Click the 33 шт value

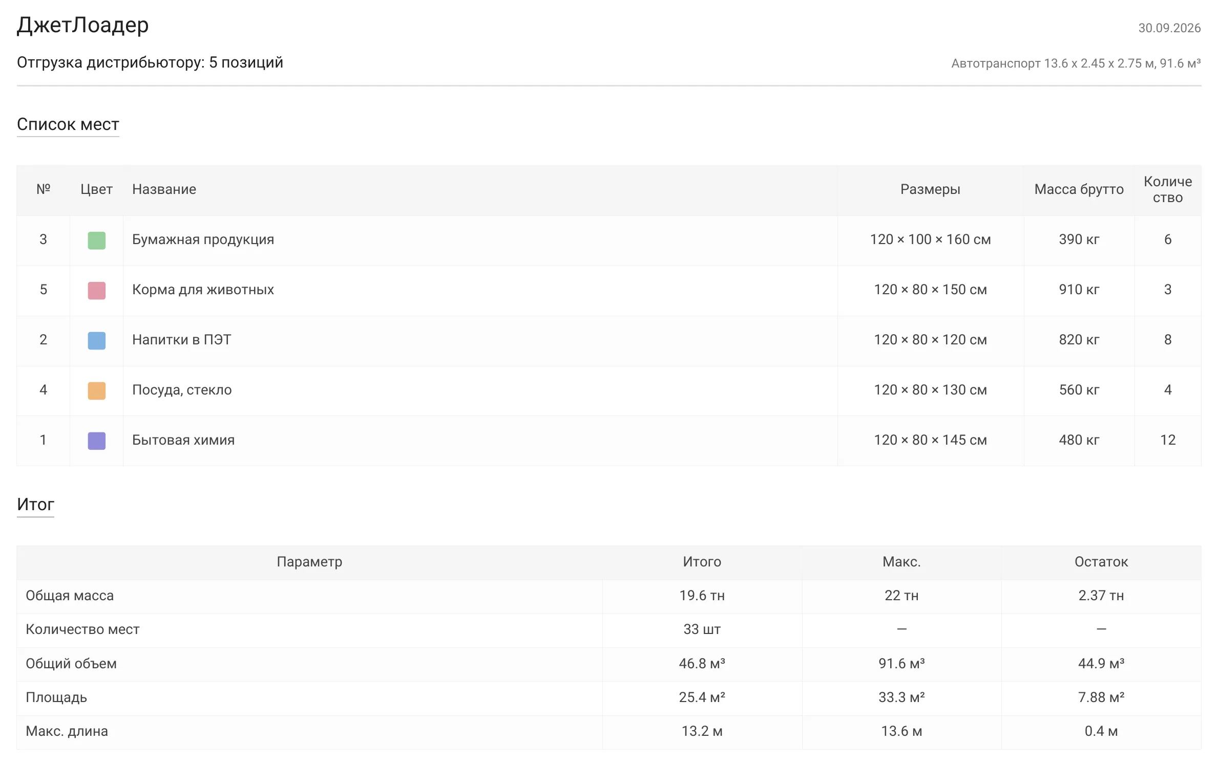click(x=702, y=629)
